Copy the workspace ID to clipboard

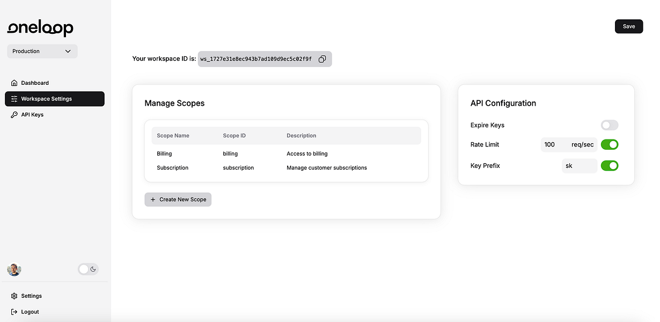(x=322, y=59)
